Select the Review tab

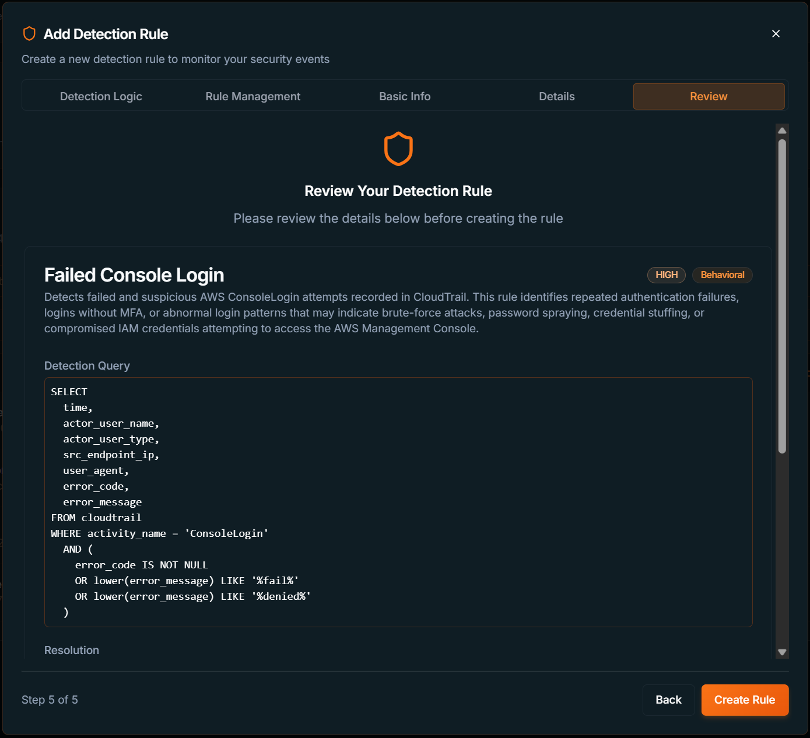click(709, 96)
